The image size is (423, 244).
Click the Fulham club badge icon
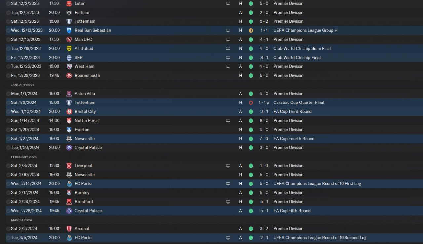click(x=69, y=13)
